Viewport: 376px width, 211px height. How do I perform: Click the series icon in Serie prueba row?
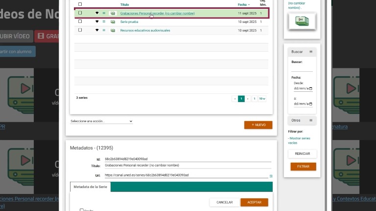coord(113,22)
